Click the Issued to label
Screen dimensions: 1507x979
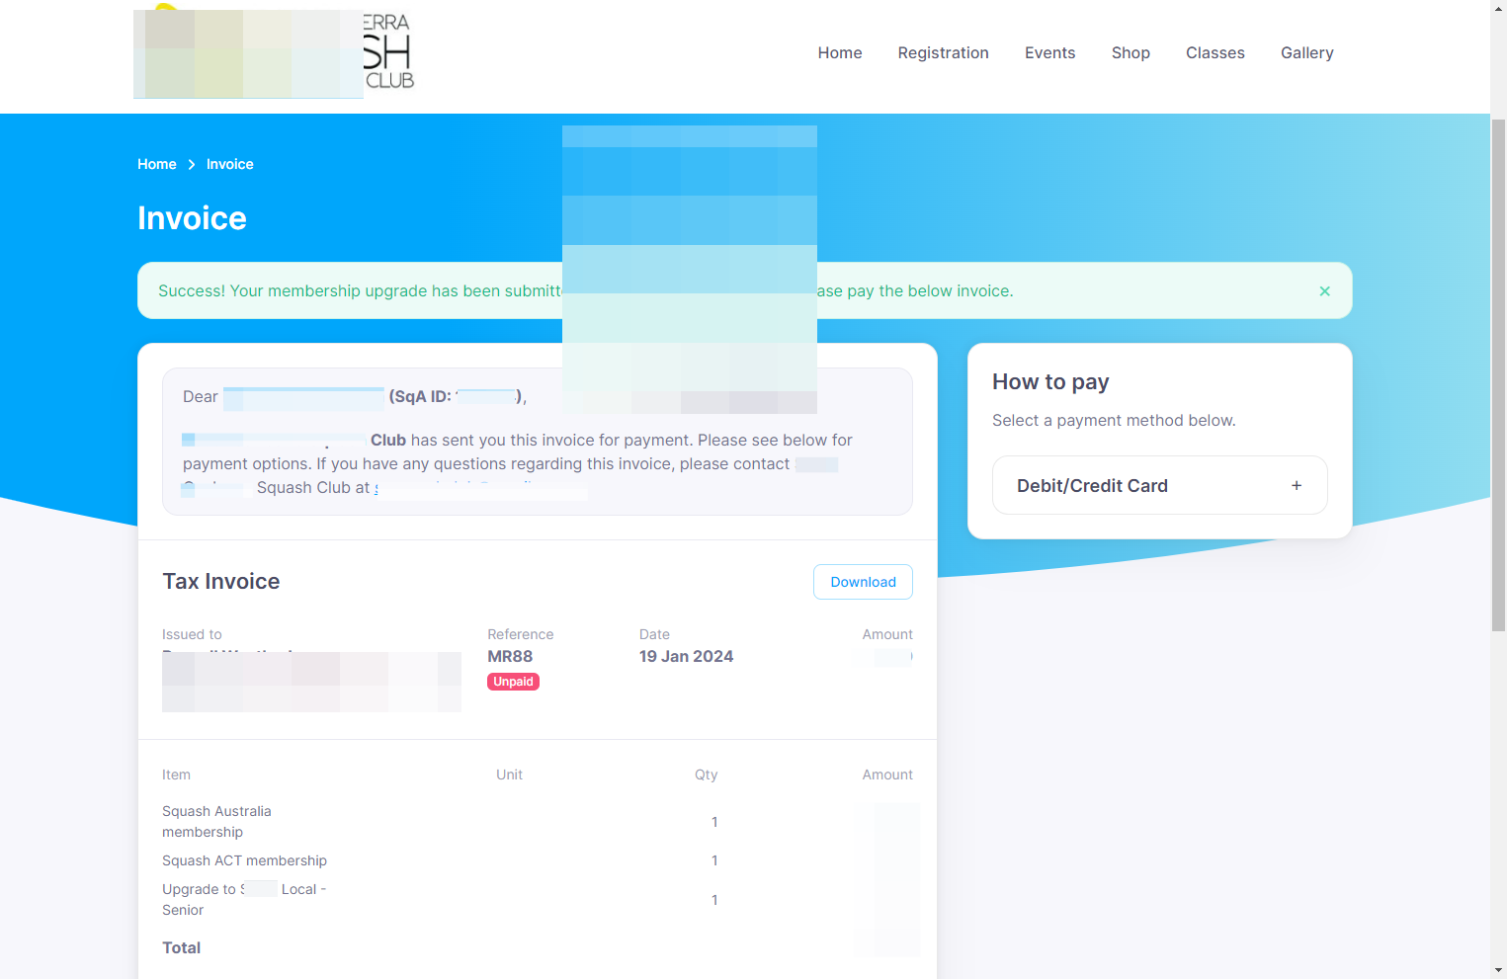coord(192,634)
